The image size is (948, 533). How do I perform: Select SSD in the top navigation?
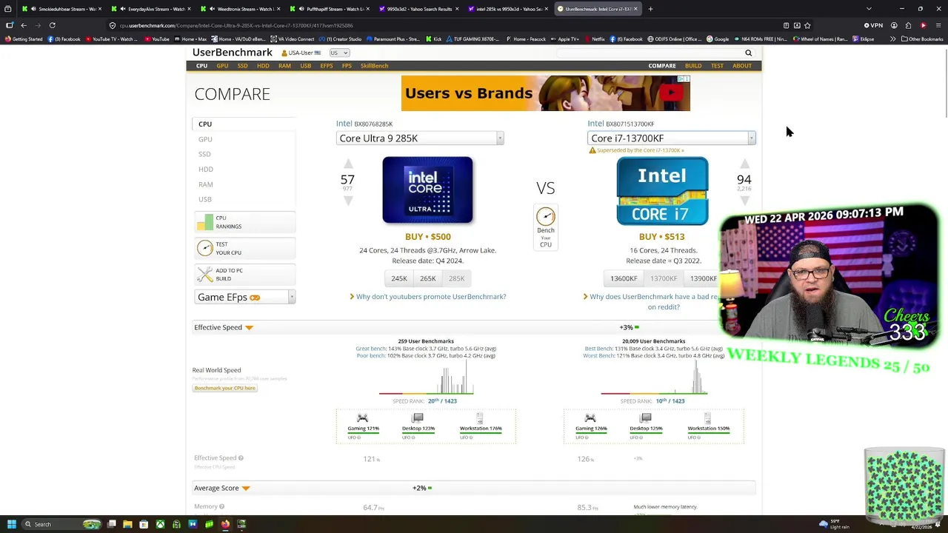tap(242, 66)
